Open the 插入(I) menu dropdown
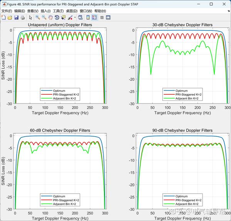This screenshot has width=231, height=221. point(45,11)
